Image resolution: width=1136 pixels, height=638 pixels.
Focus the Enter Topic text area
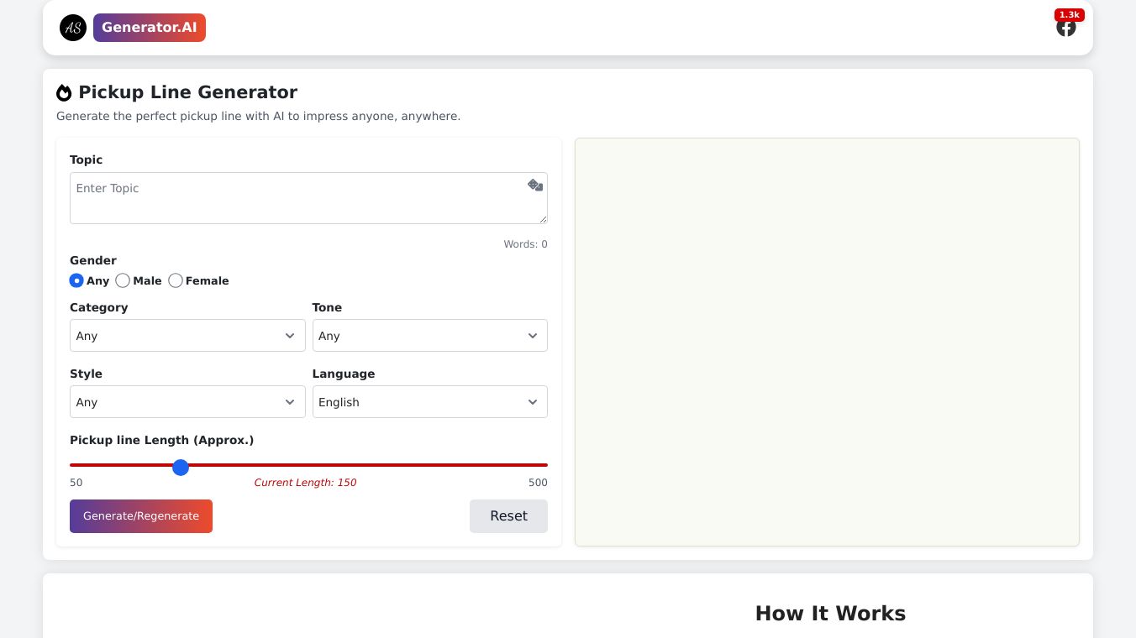tap(308, 198)
